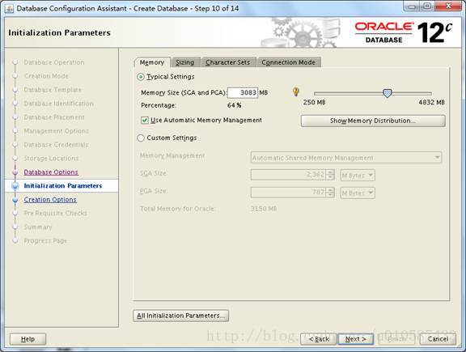The width and height of the screenshot is (466, 352).
Task: Open the Connection Mode tab
Action: point(289,62)
